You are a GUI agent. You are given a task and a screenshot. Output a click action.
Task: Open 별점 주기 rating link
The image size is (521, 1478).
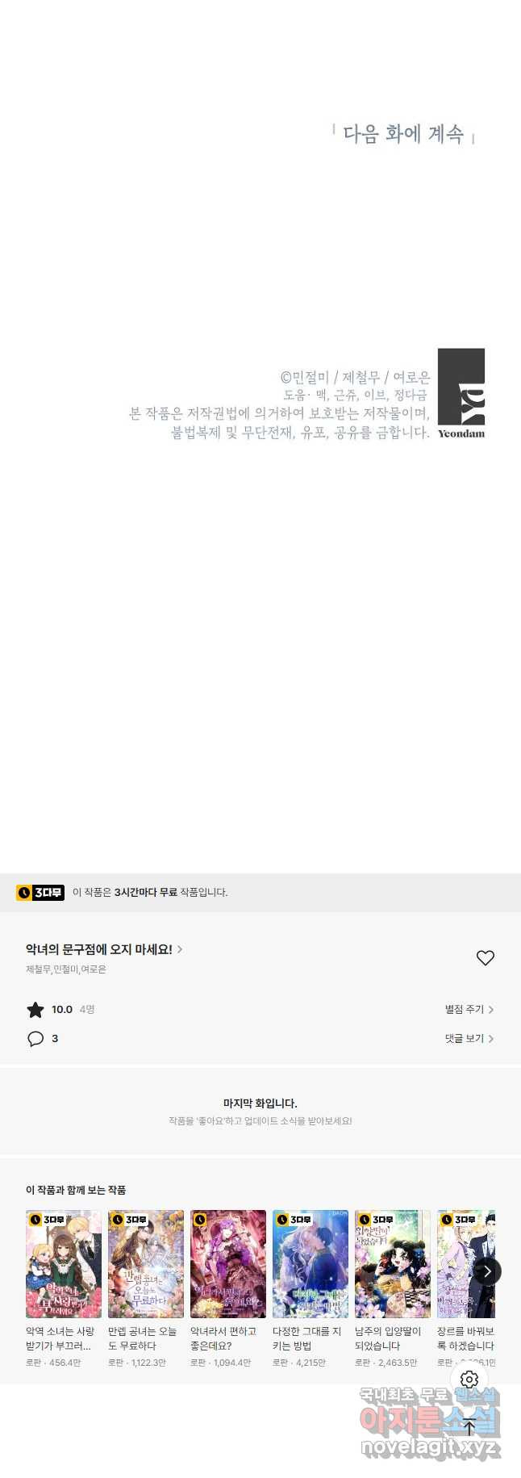pos(469,1010)
